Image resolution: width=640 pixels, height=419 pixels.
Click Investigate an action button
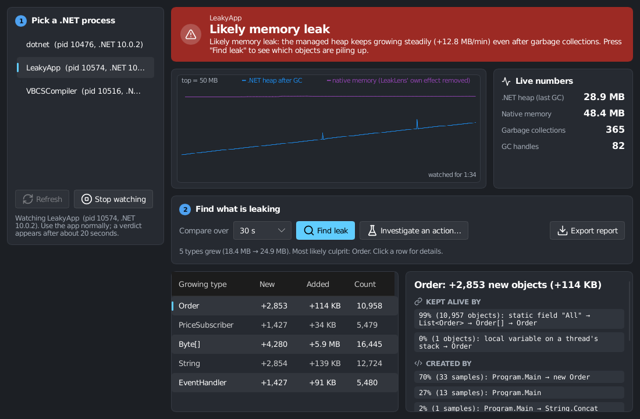click(414, 230)
